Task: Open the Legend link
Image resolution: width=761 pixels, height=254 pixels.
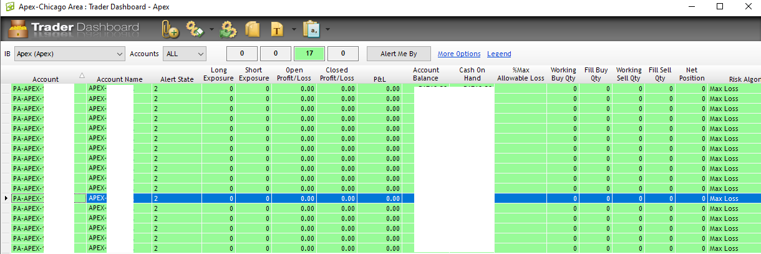Action: [x=499, y=54]
